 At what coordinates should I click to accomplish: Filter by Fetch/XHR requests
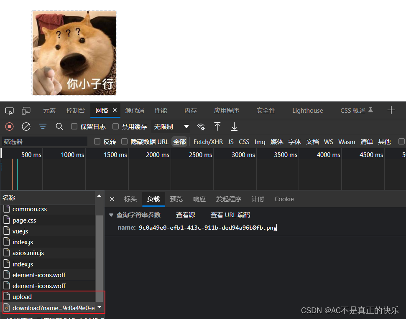click(x=208, y=142)
